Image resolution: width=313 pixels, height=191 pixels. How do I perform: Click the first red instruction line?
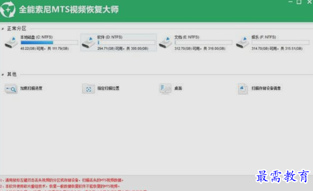tap(62, 180)
